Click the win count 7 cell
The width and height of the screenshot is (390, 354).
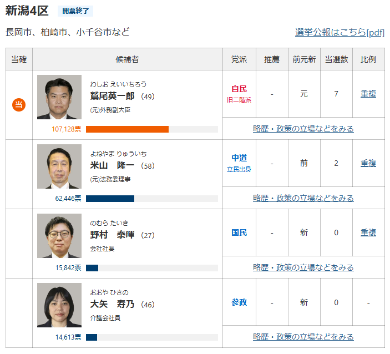[336, 94]
